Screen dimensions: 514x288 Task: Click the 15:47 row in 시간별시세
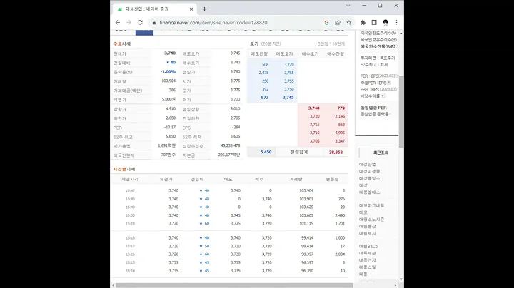pos(231,190)
